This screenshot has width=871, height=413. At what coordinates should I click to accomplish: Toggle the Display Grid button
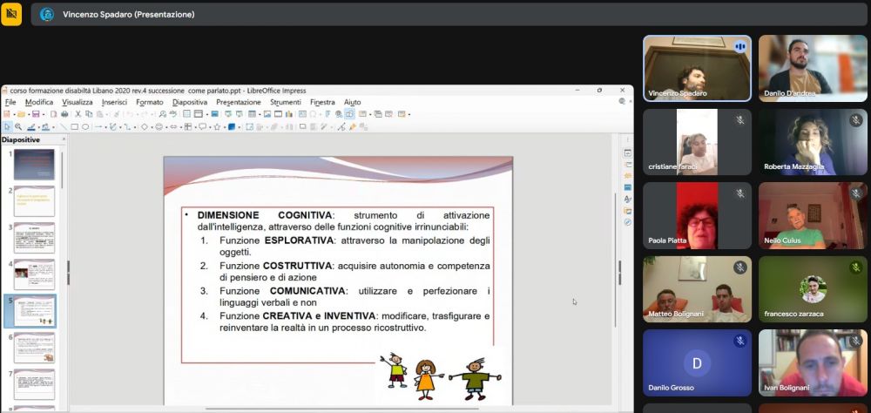coord(187,114)
